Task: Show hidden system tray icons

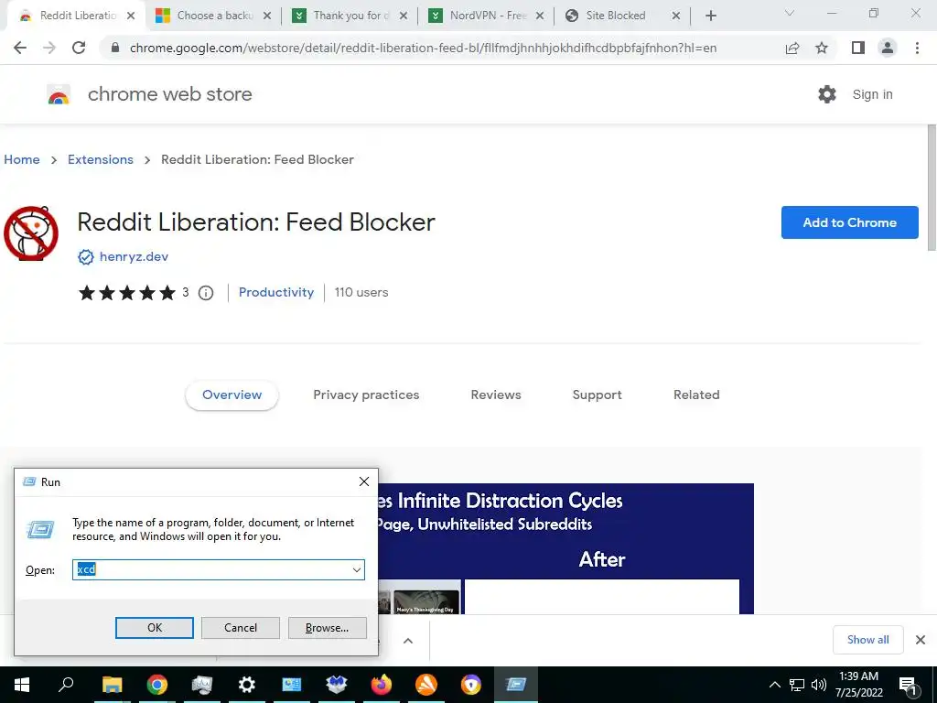Action: 774,685
